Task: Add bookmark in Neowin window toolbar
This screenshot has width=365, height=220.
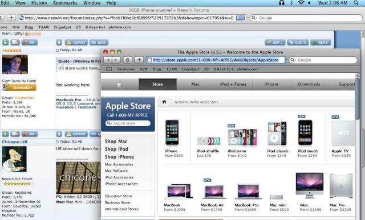Action: [x=11, y=18]
